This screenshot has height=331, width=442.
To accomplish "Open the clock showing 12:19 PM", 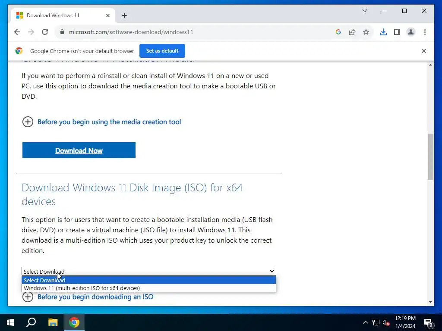I will point(405,322).
